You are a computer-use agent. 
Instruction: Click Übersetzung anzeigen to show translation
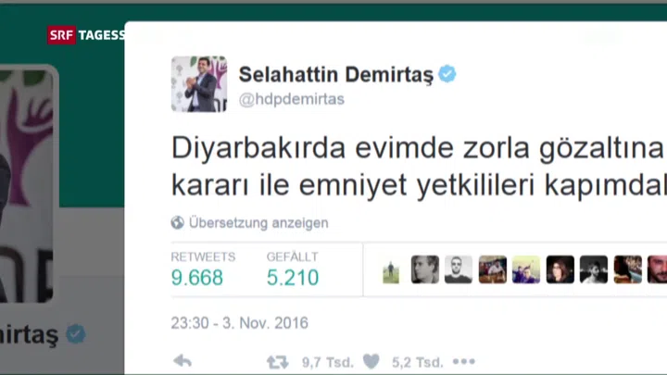point(258,223)
